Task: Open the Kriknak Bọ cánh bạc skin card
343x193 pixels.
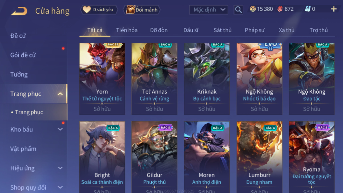Action: [207, 79]
